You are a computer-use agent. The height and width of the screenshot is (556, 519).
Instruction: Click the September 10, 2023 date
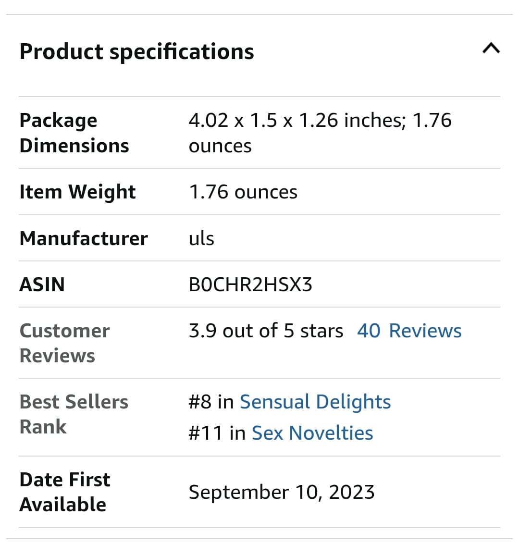click(282, 492)
